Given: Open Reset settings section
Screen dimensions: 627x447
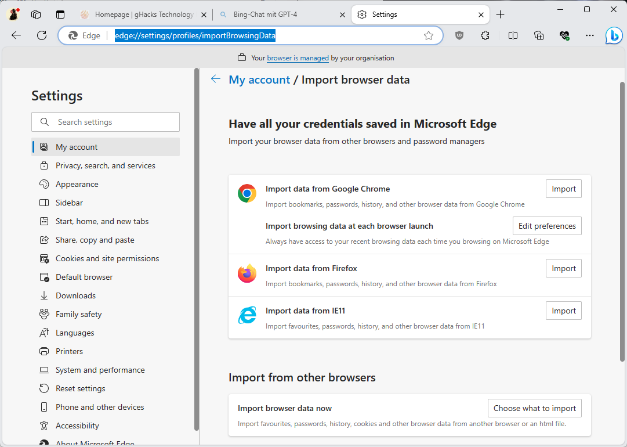Looking at the screenshot, I should pyautogui.click(x=106, y=388).
